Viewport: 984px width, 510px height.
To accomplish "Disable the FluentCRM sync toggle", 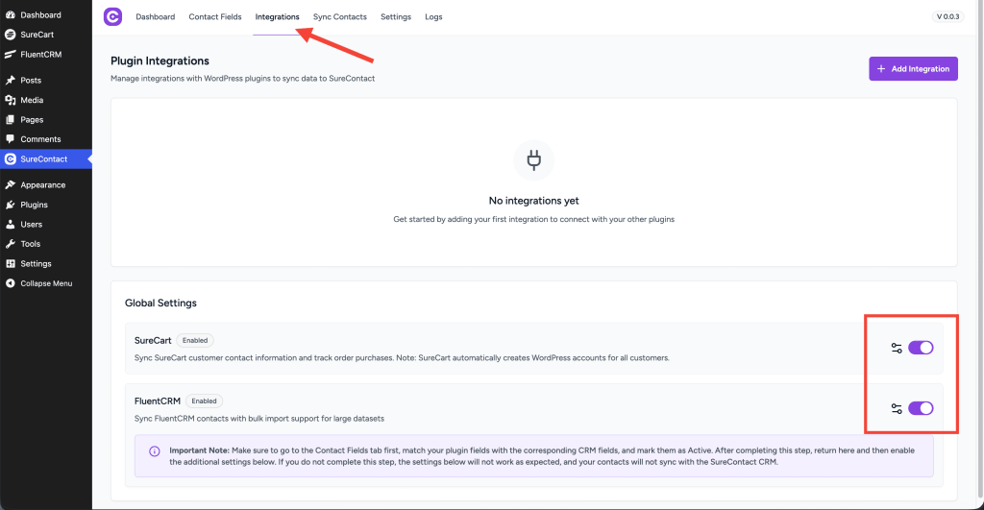I will [x=921, y=408].
